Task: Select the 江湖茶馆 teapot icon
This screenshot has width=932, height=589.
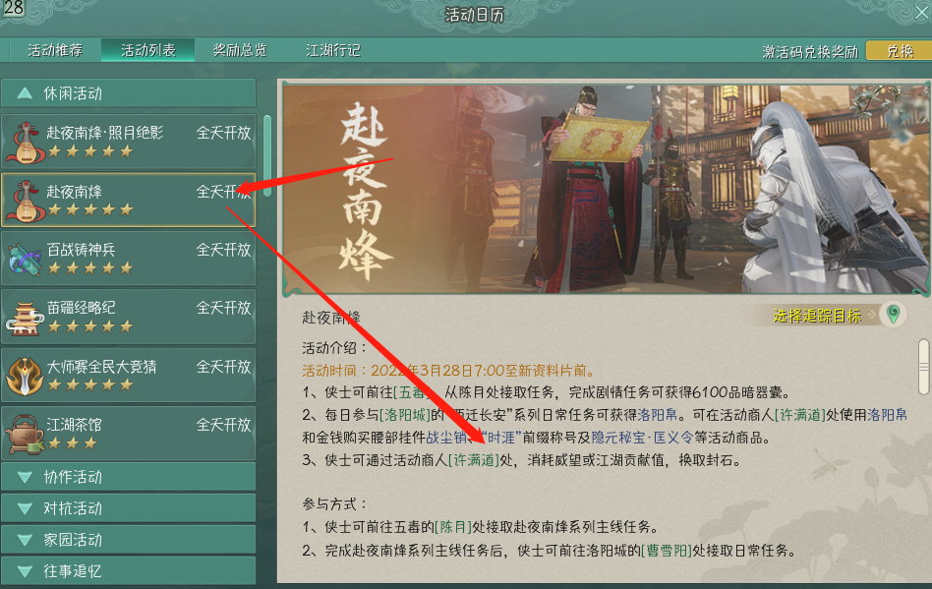Action: pos(25,434)
